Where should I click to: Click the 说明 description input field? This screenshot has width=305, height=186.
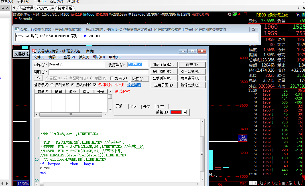[x=98, y=72]
